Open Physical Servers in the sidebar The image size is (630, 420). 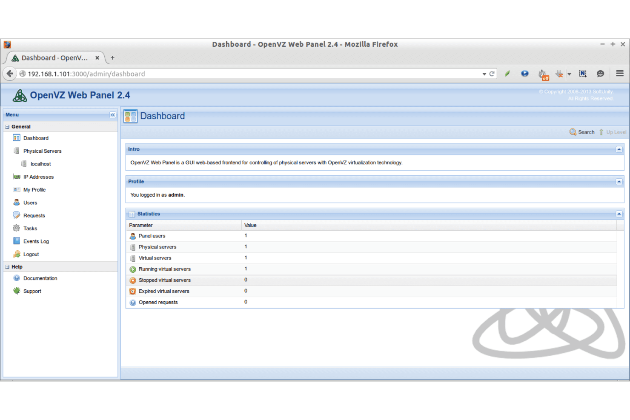42,151
